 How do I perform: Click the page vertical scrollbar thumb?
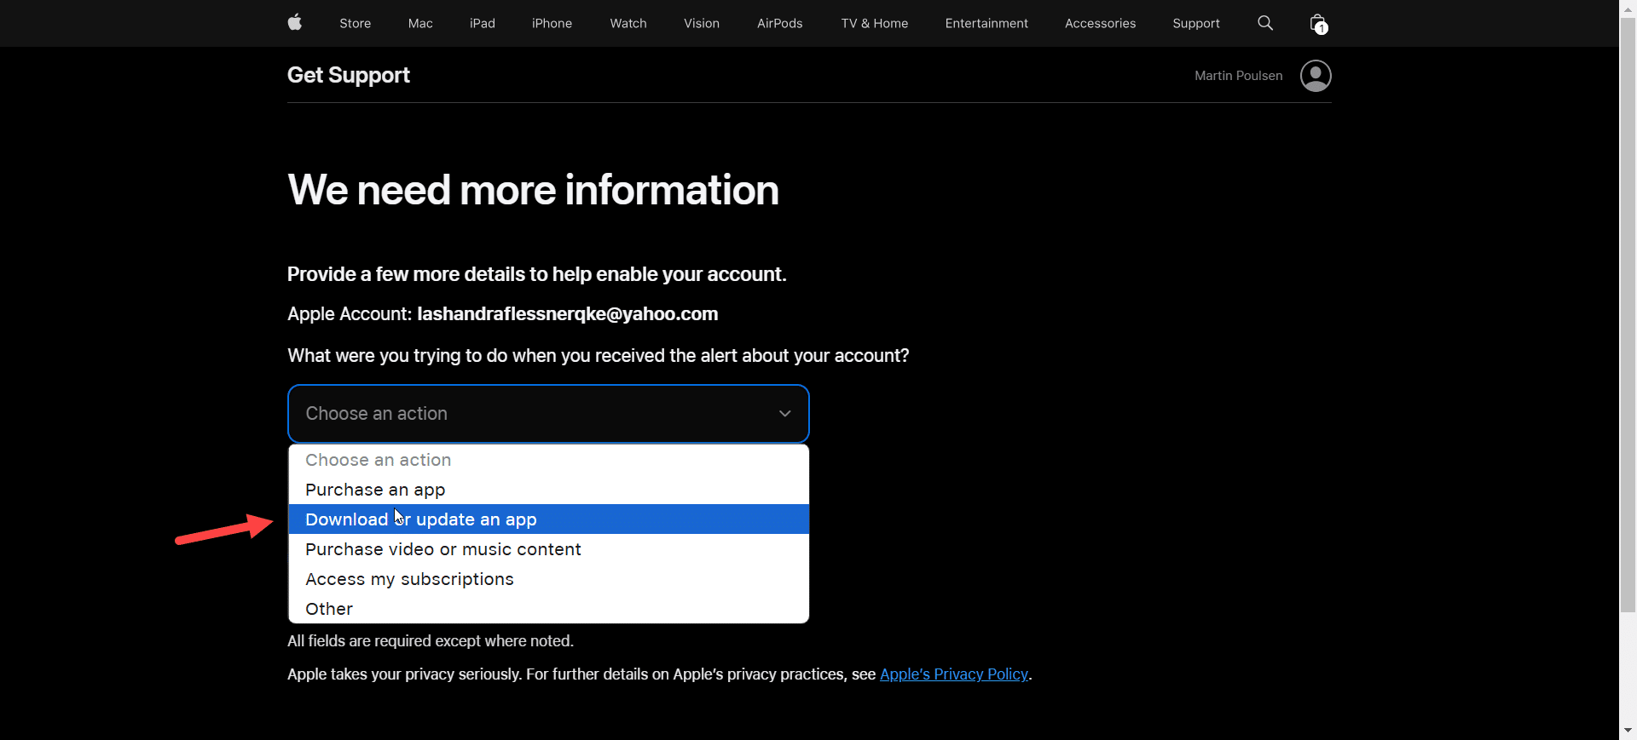1628,315
